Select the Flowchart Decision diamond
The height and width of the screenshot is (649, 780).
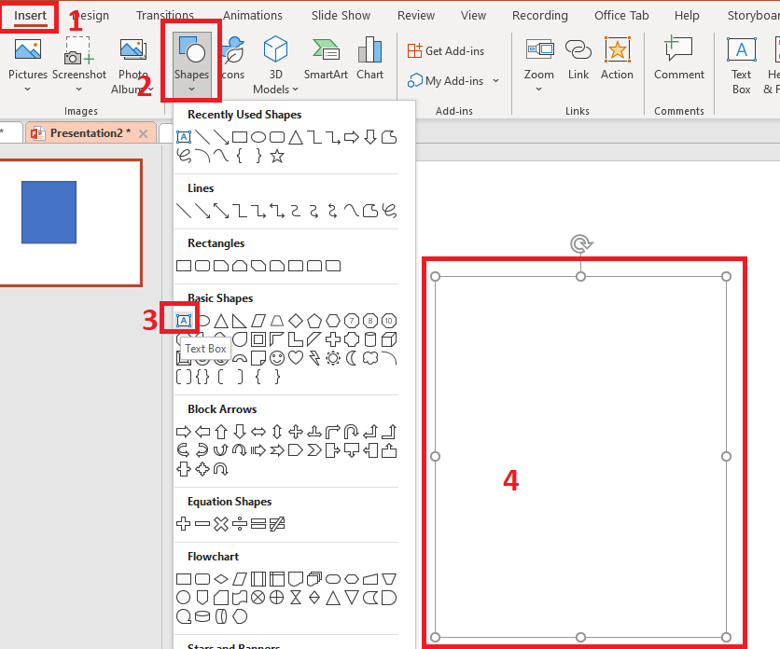point(221,579)
